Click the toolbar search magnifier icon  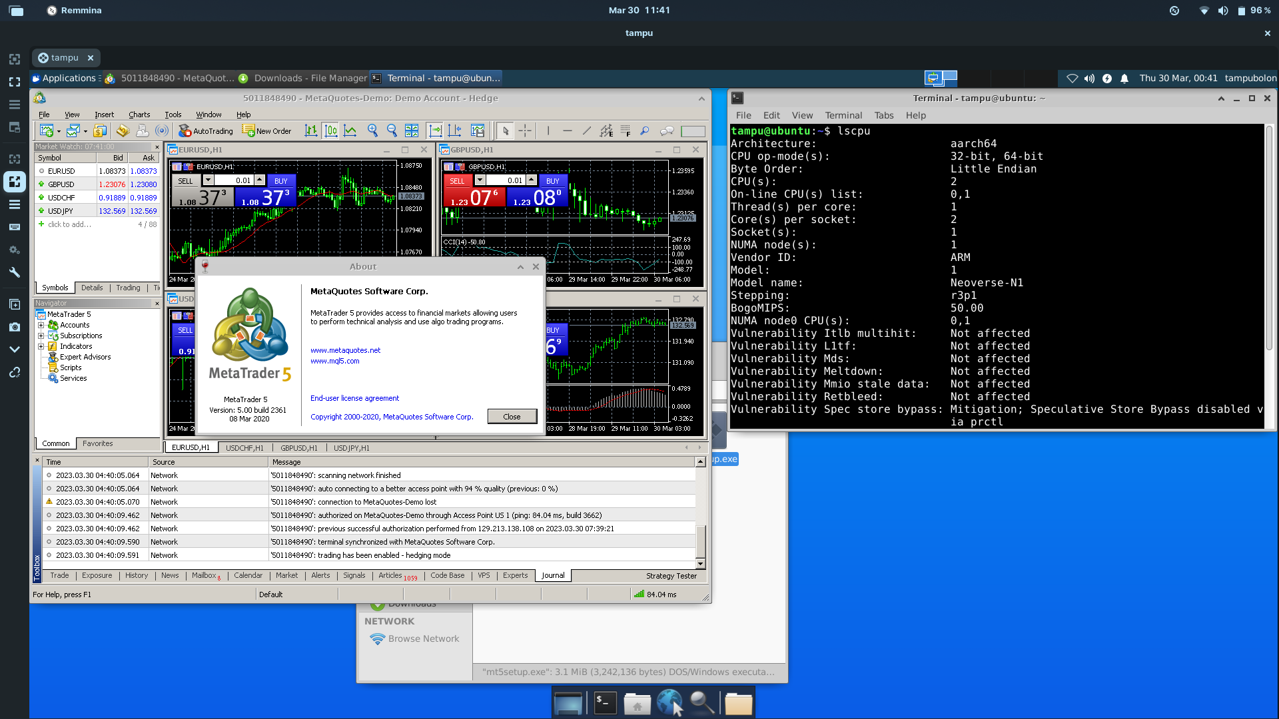point(645,131)
